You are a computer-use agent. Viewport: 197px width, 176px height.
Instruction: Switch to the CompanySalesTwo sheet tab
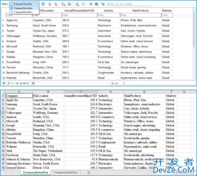(x=66, y=172)
